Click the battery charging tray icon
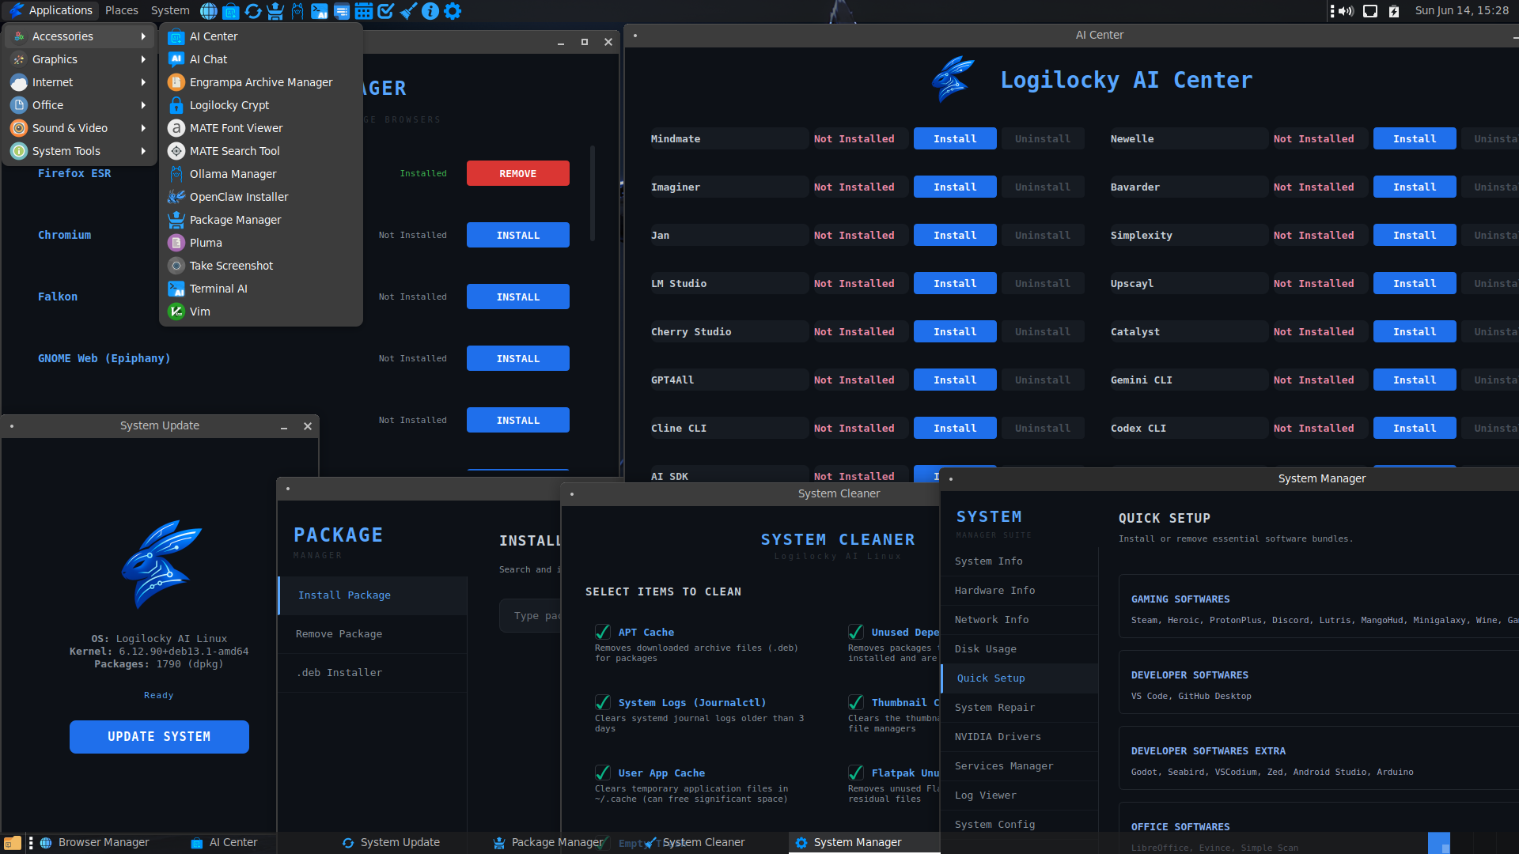The width and height of the screenshot is (1519, 854). click(1394, 11)
